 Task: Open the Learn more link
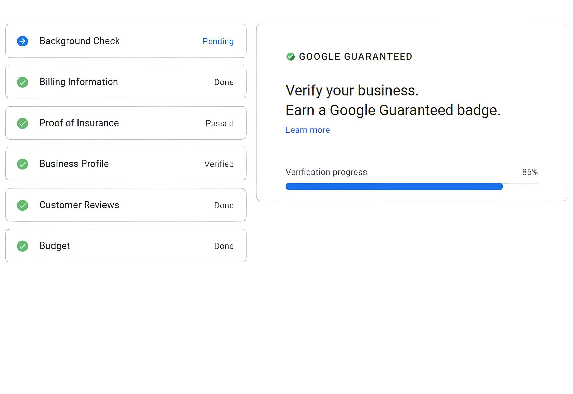coord(308,130)
